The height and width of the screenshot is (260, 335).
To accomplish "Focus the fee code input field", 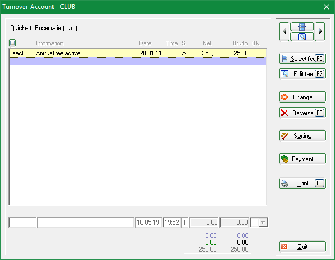I will [22, 222].
